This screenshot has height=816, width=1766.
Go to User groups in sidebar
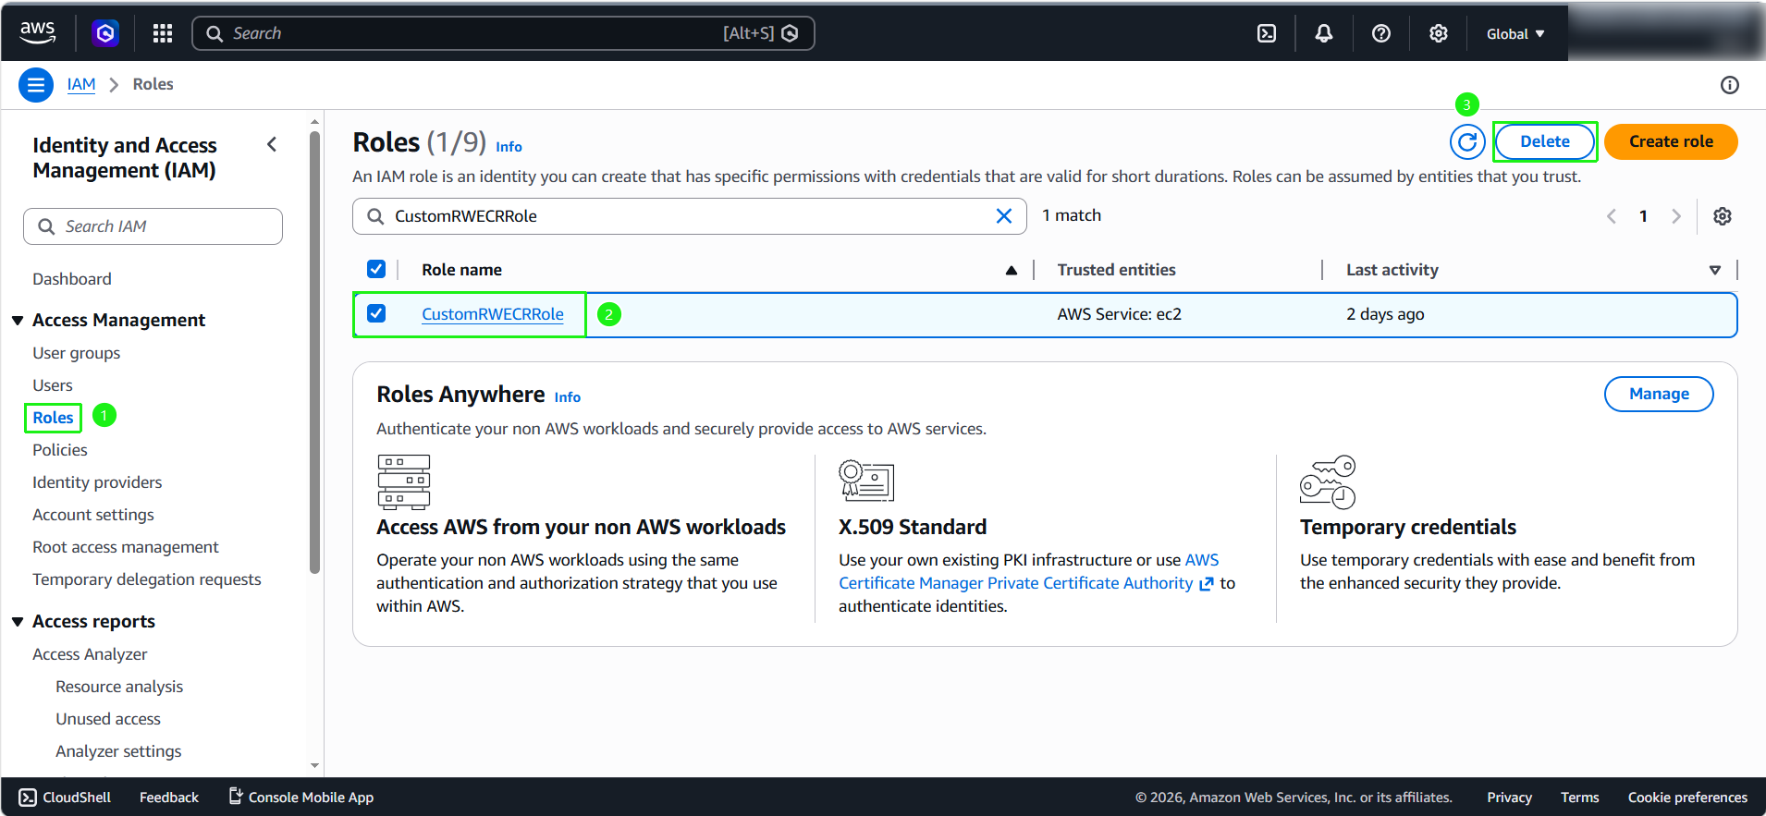(x=77, y=353)
